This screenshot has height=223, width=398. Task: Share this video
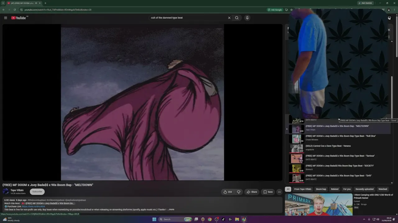252,192
